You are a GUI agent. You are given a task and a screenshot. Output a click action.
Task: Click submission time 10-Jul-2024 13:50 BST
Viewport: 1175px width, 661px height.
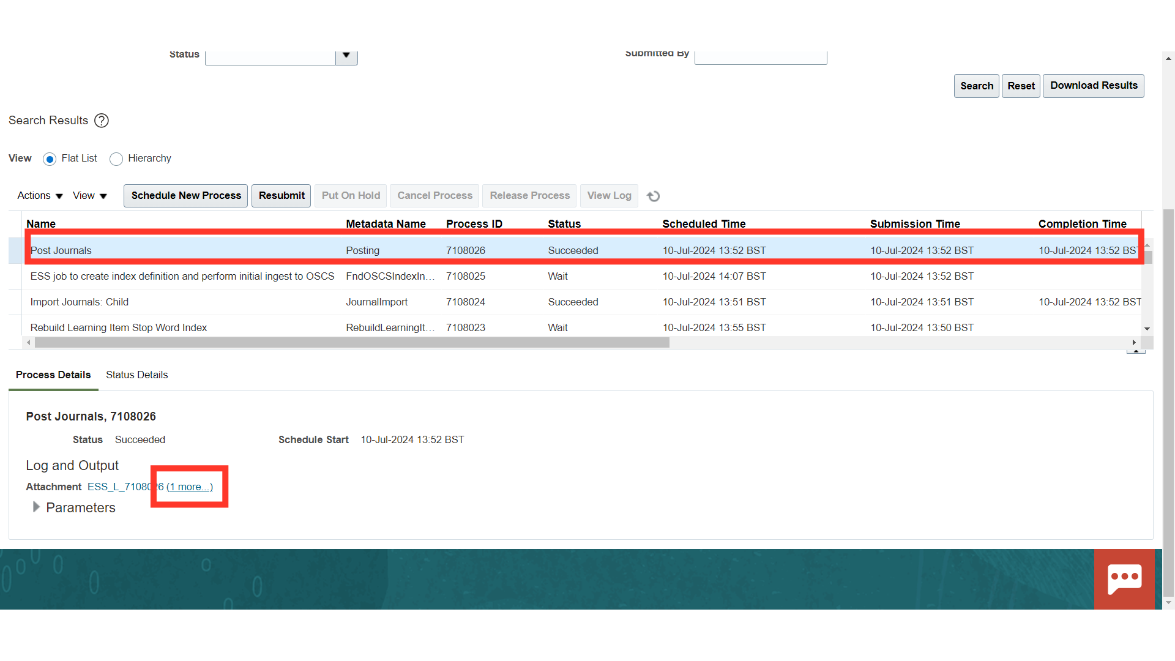[922, 327]
